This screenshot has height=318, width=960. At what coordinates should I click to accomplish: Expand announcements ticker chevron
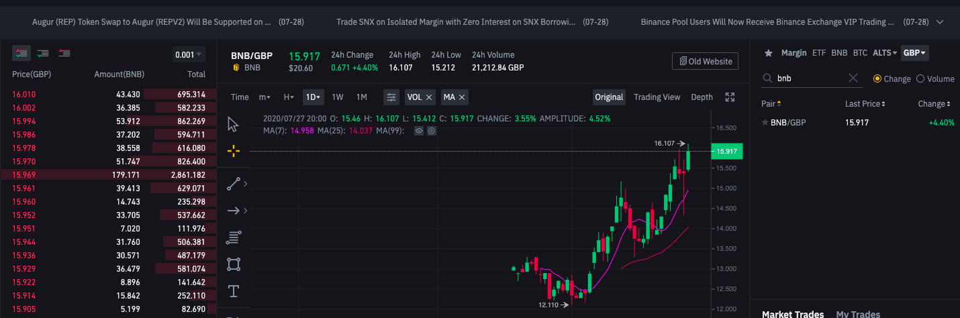pos(939,22)
